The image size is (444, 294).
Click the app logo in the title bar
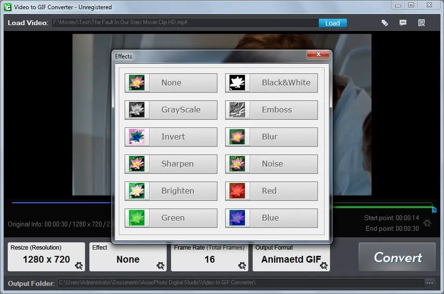pos(8,7)
